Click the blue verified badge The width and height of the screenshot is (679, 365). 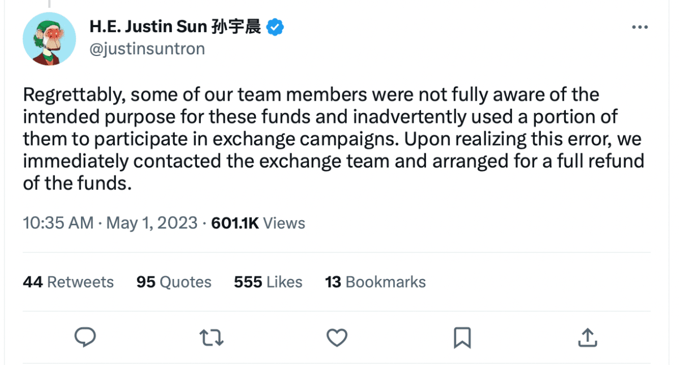coord(276,27)
